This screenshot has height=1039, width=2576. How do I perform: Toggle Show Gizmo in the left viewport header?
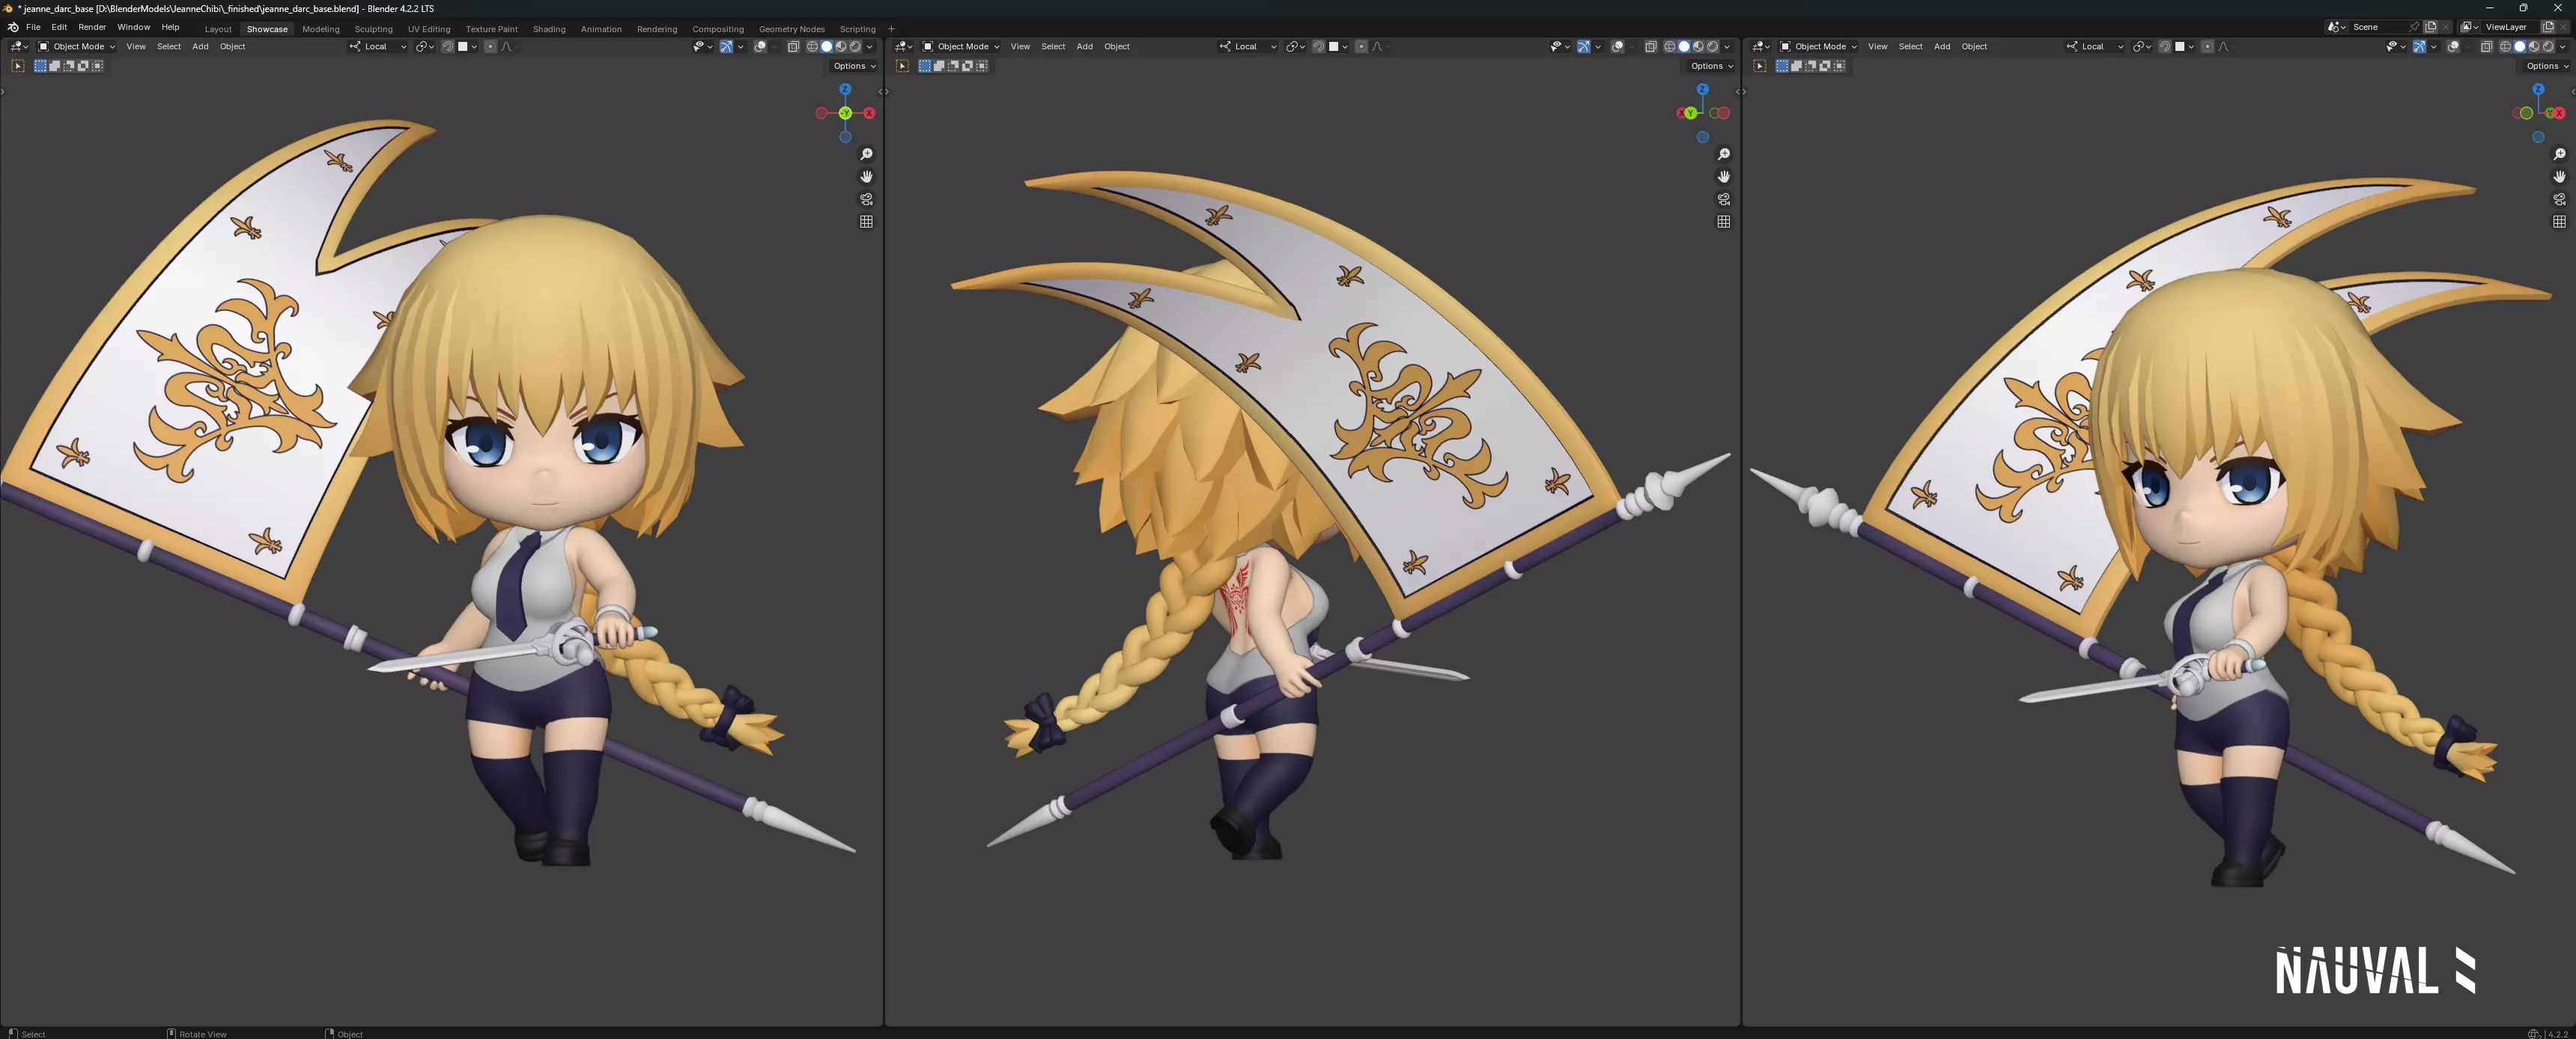727,46
